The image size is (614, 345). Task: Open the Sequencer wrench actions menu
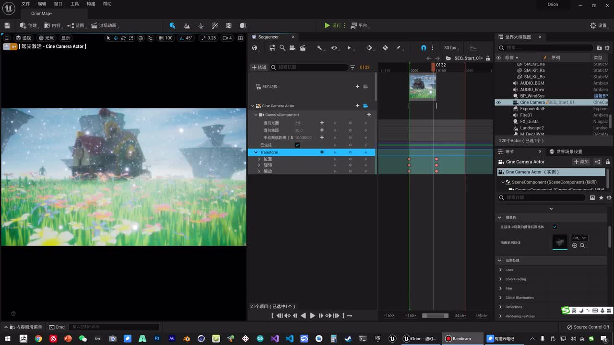[319, 48]
